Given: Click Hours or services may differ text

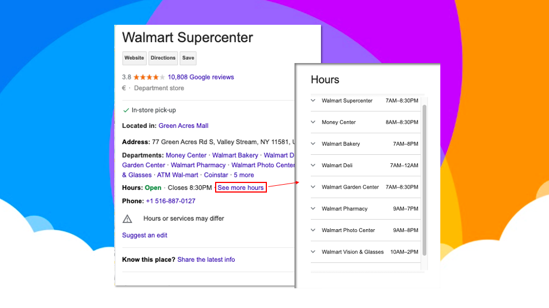Looking at the screenshot, I should [184, 218].
